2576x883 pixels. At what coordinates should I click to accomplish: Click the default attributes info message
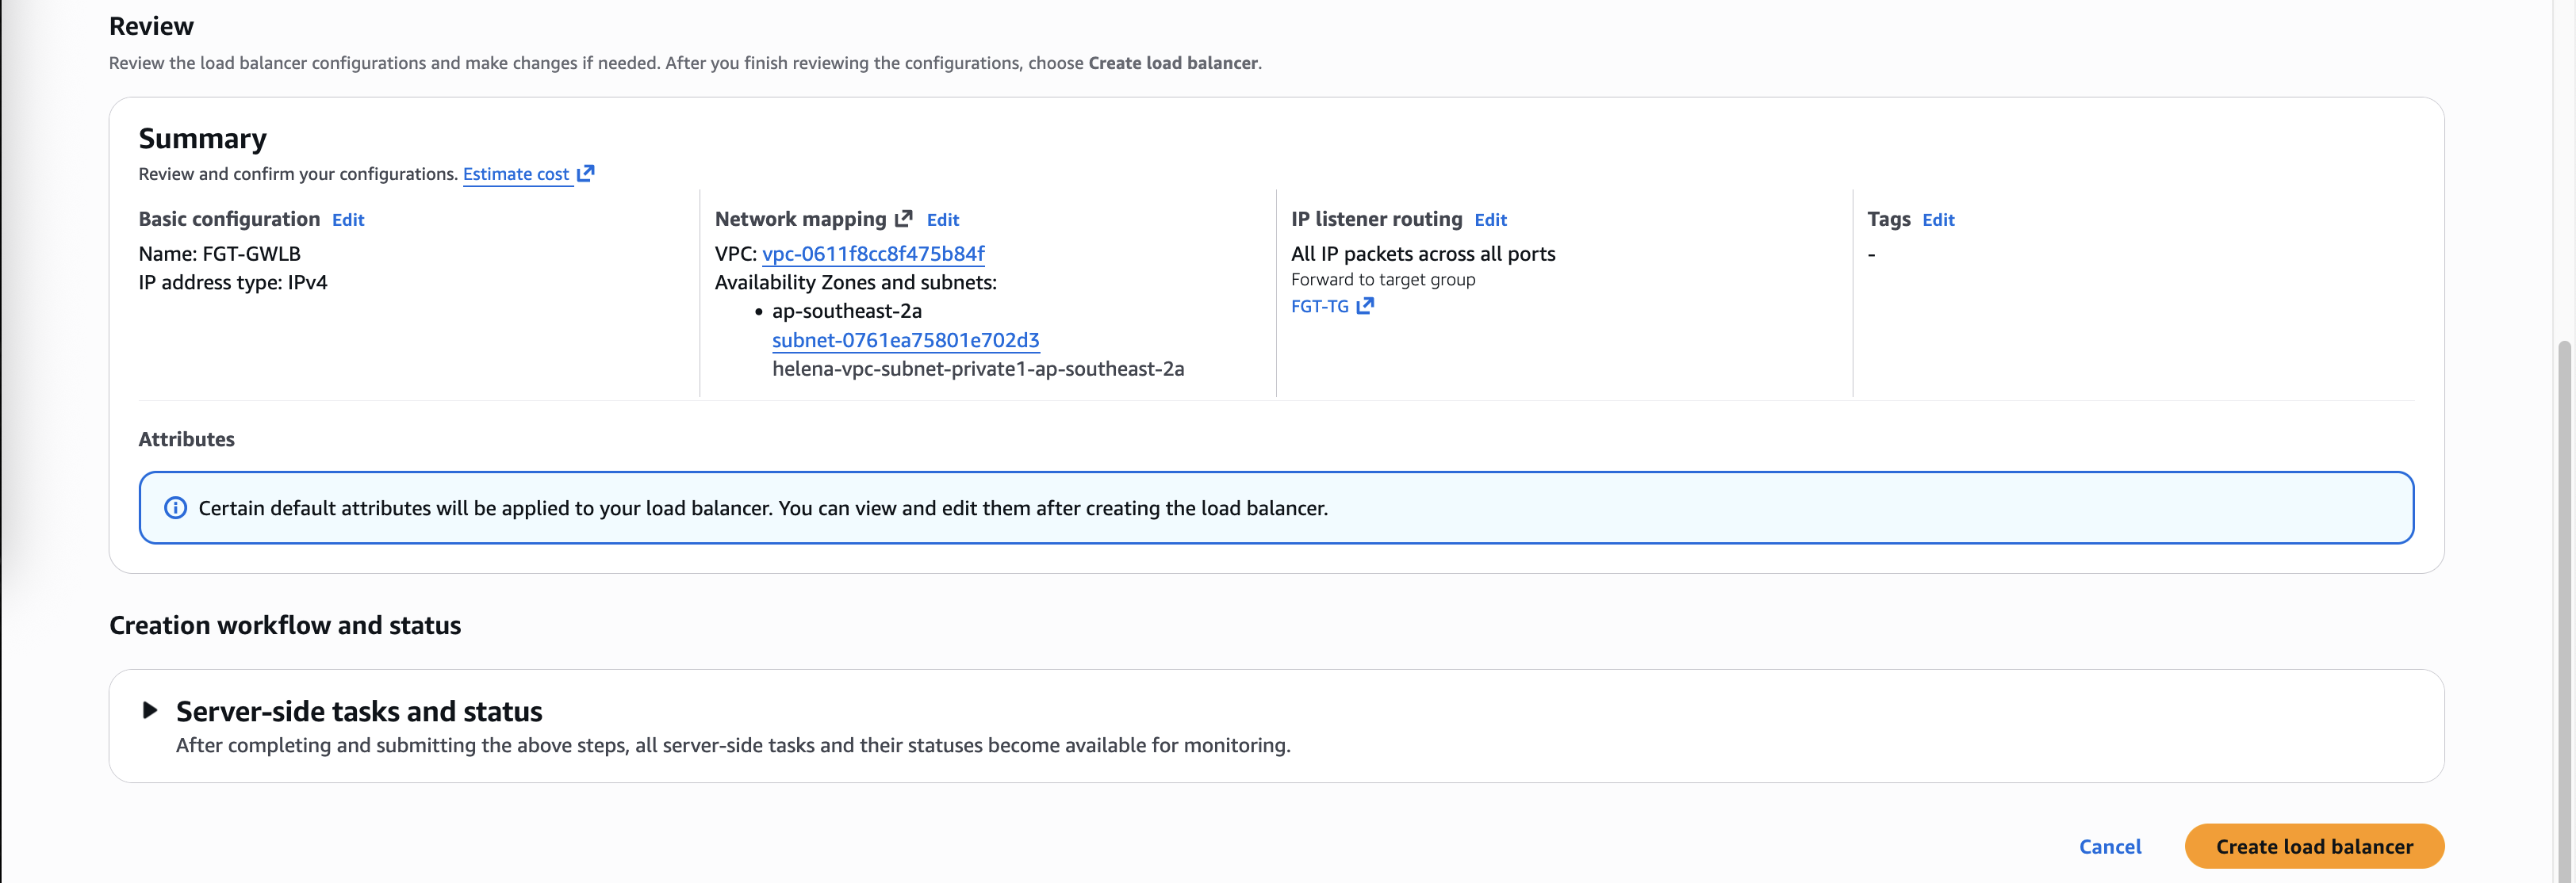pyautogui.click(x=762, y=507)
